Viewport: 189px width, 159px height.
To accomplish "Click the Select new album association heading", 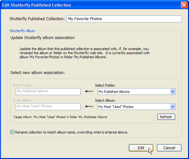I will (37, 72).
